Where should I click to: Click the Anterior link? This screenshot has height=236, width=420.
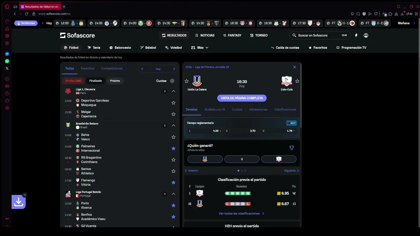192,170
